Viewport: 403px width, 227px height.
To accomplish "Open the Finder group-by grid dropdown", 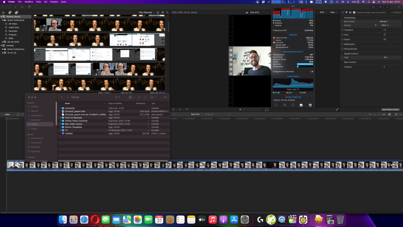I will click(132, 97).
